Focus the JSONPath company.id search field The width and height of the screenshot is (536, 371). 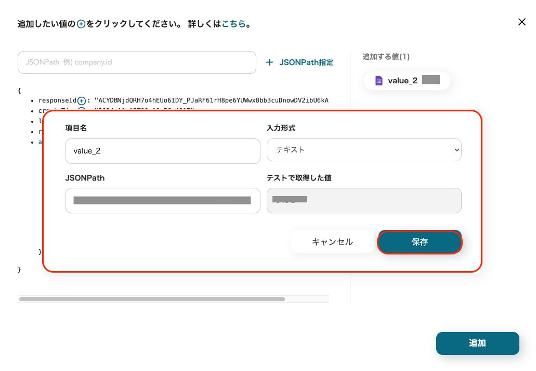pos(137,62)
